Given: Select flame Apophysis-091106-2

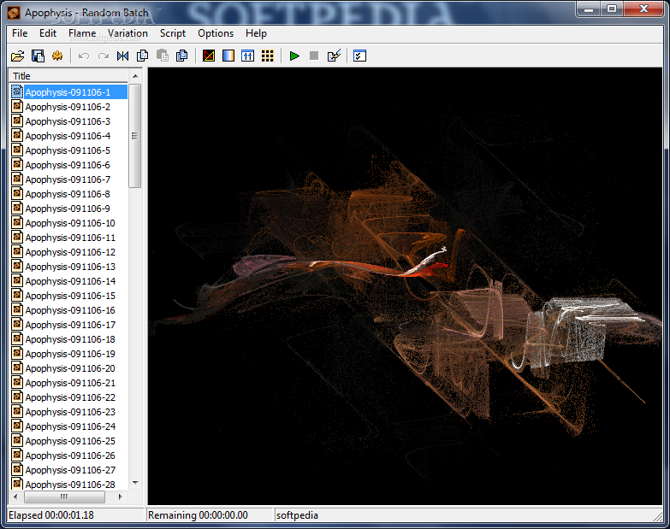Looking at the screenshot, I should tap(68, 107).
